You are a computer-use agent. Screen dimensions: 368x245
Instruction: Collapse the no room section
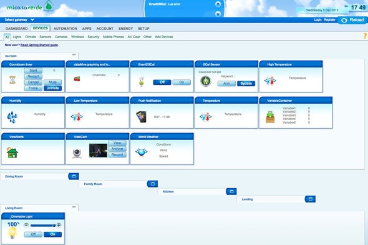tap(74, 55)
